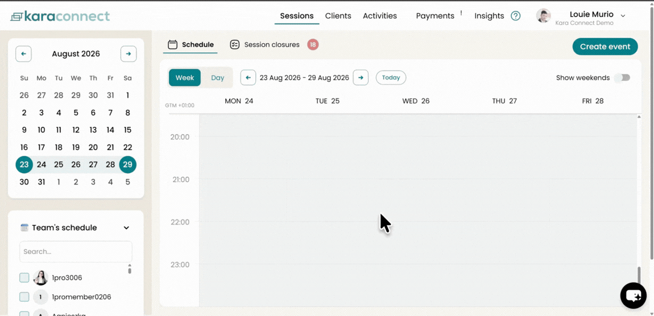Click the Kara Connect logo
Viewport: 654px width, 316px height.
pos(60,16)
